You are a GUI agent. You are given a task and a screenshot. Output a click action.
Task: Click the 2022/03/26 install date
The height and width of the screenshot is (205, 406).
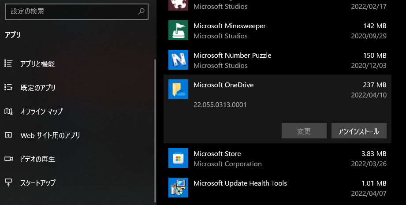pyautogui.click(x=369, y=164)
